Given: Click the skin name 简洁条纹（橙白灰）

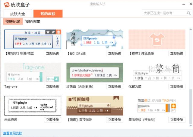Looking at the screenshot, I should point(142,119).
